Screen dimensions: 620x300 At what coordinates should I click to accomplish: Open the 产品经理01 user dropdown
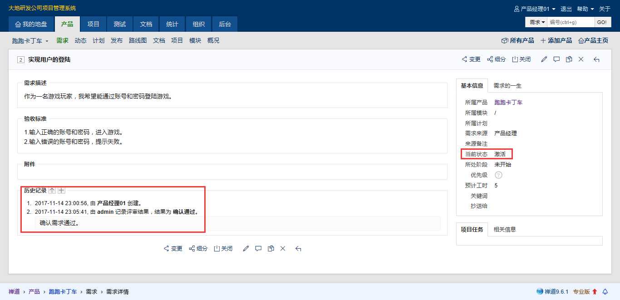[x=535, y=9]
